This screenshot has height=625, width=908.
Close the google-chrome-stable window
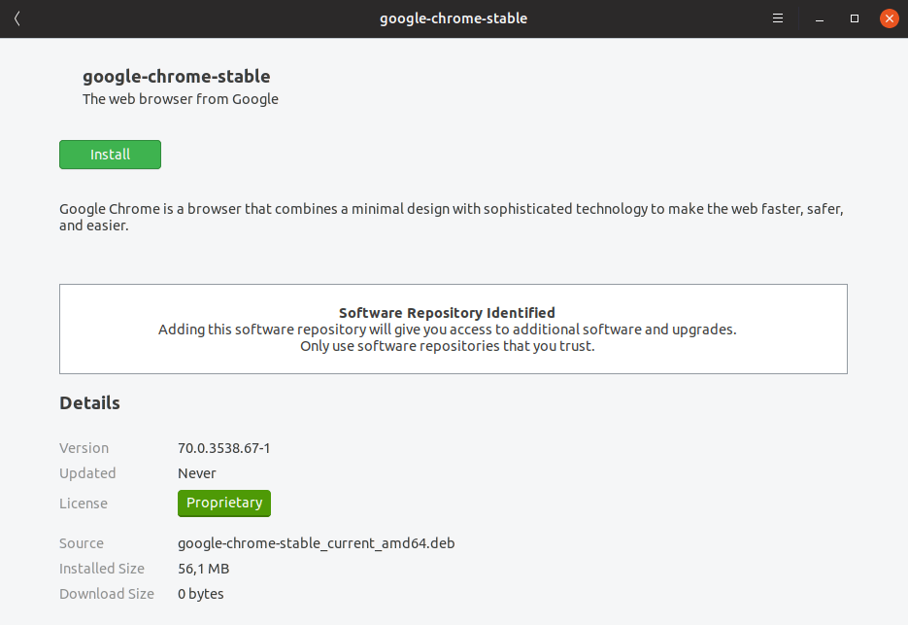tap(889, 18)
